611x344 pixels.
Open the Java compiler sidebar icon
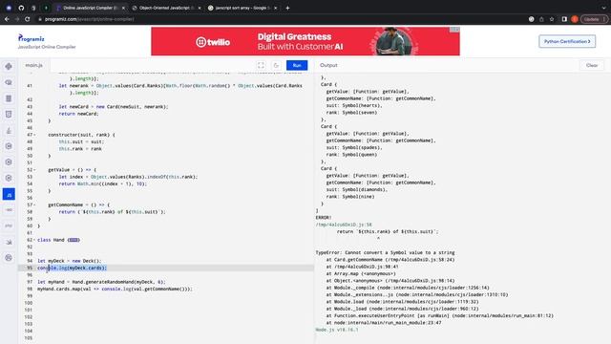9,130
